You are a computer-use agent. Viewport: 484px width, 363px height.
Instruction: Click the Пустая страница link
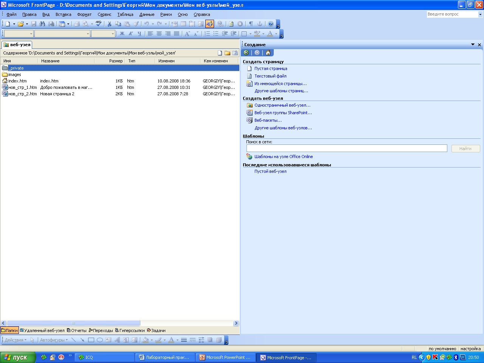(x=271, y=68)
